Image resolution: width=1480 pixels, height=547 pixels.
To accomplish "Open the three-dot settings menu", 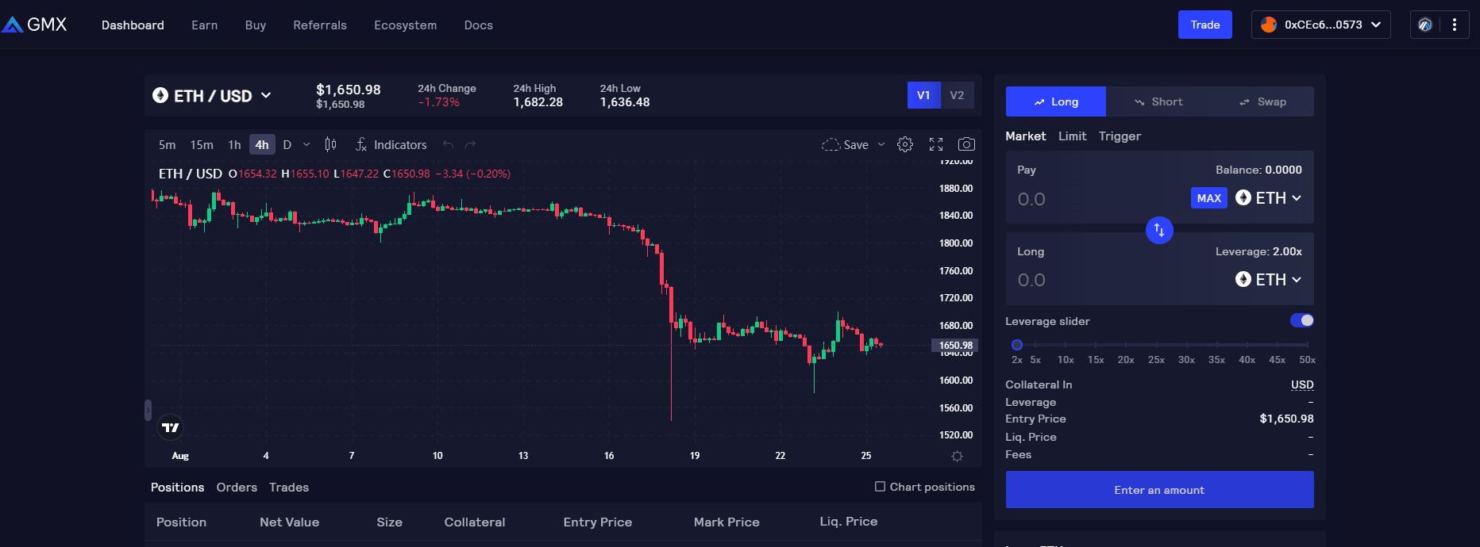I will (x=1455, y=25).
